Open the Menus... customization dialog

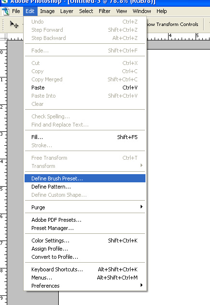(x=85, y=278)
